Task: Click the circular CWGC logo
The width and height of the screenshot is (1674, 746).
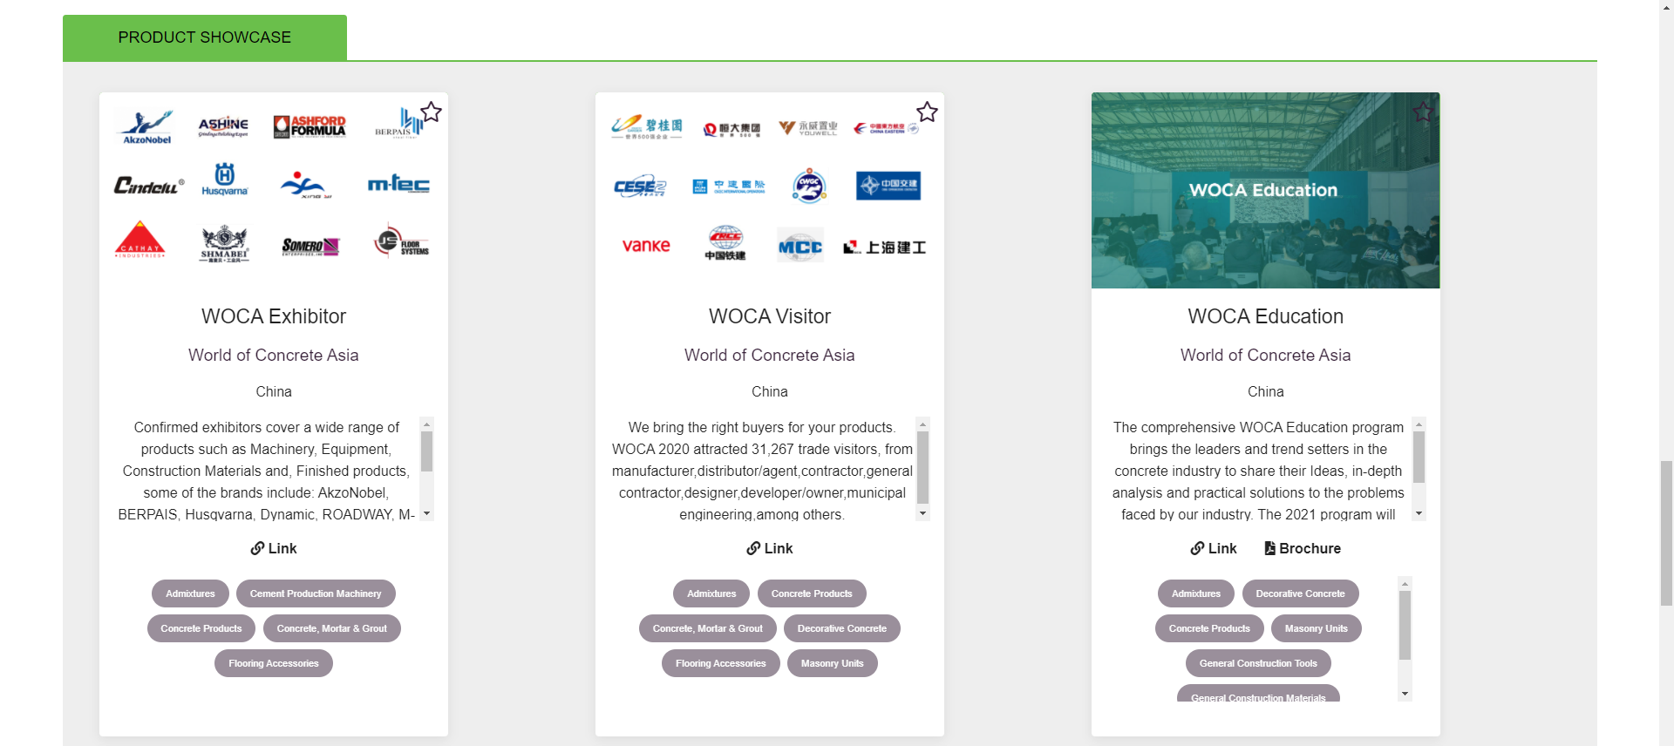Action: (809, 186)
